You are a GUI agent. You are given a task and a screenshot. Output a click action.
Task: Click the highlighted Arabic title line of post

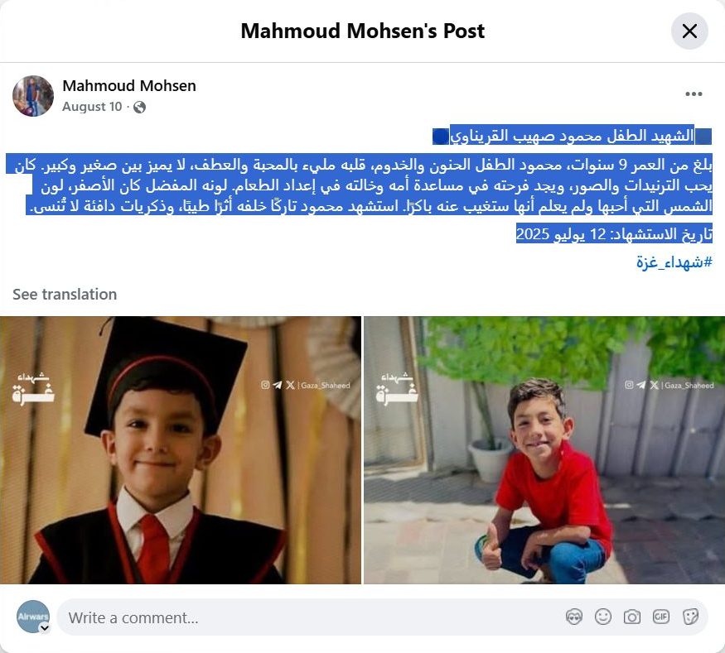pos(572,135)
